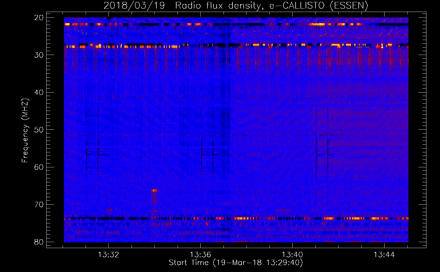
Task: Click the 70 frequency tick label
Action: click(x=39, y=205)
